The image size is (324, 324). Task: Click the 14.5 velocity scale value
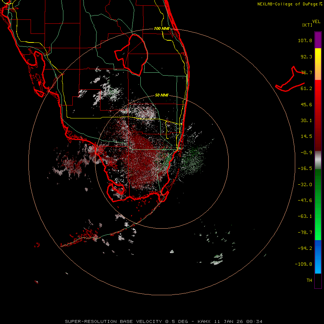[306, 136]
